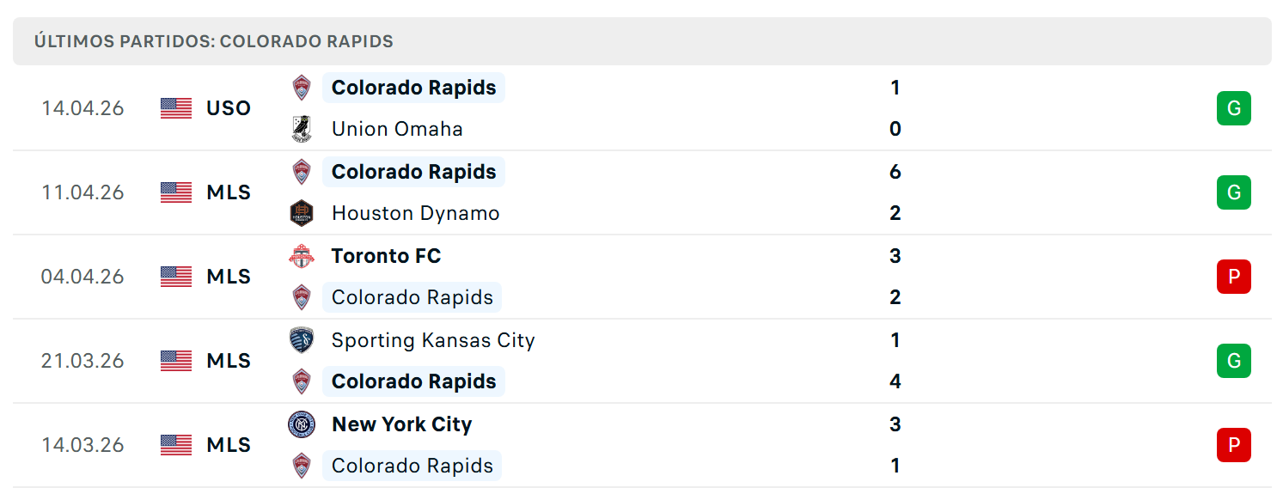
Task: Select the USO competition label
Action: pyautogui.click(x=229, y=108)
